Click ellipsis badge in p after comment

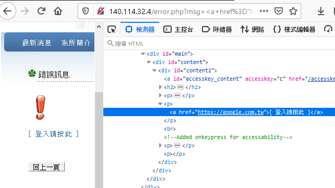[177, 145]
